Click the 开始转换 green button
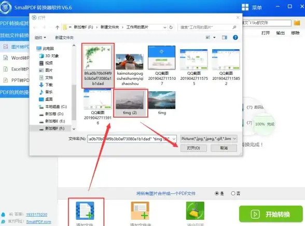The width and height of the screenshot is (305, 226). click(271, 214)
